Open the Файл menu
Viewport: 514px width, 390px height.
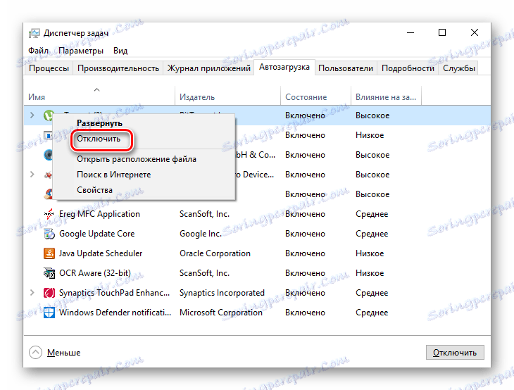click(x=38, y=51)
